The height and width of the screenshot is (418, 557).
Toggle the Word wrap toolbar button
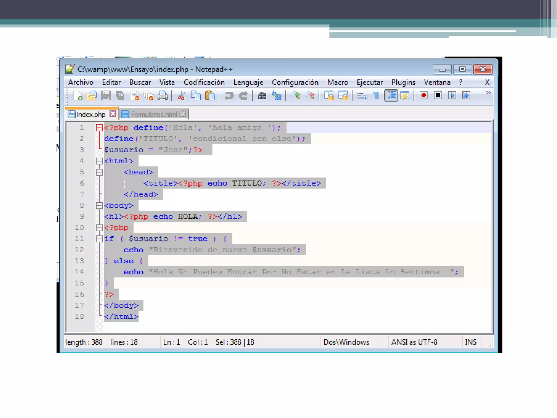(x=362, y=96)
